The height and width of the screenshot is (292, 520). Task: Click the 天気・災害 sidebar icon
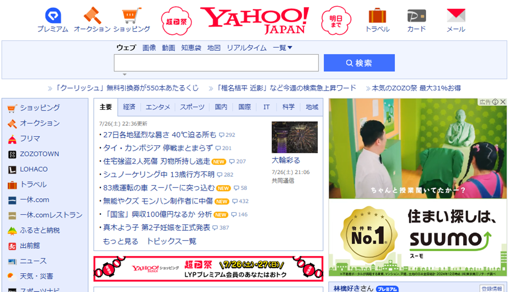tap(12, 277)
